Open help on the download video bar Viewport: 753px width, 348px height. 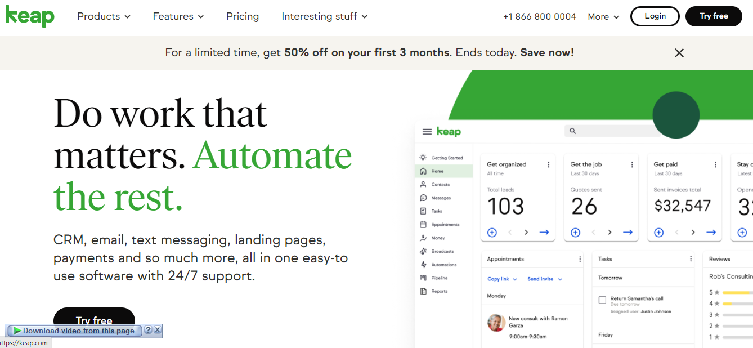(148, 330)
